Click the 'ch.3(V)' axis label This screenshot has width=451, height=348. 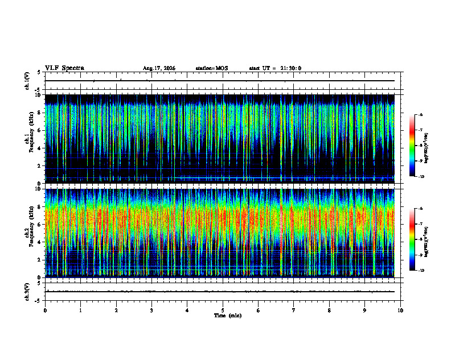(27, 292)
